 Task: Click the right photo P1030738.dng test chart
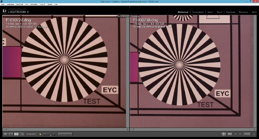tap(192, 71)
